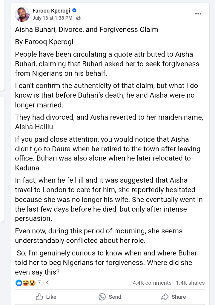
Task: View the 7.1K reactions list
Action: pos(43,283)
